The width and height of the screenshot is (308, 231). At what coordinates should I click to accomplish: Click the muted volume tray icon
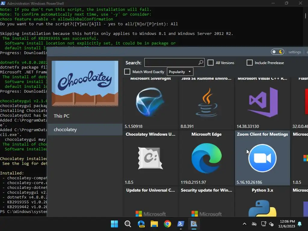coord(271,224)
